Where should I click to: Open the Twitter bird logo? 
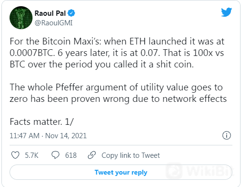point(227,12)
